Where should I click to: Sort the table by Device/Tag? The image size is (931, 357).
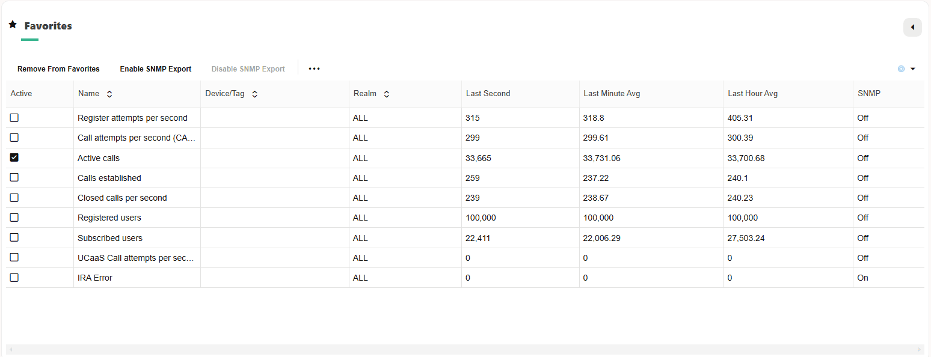point(254,94)
